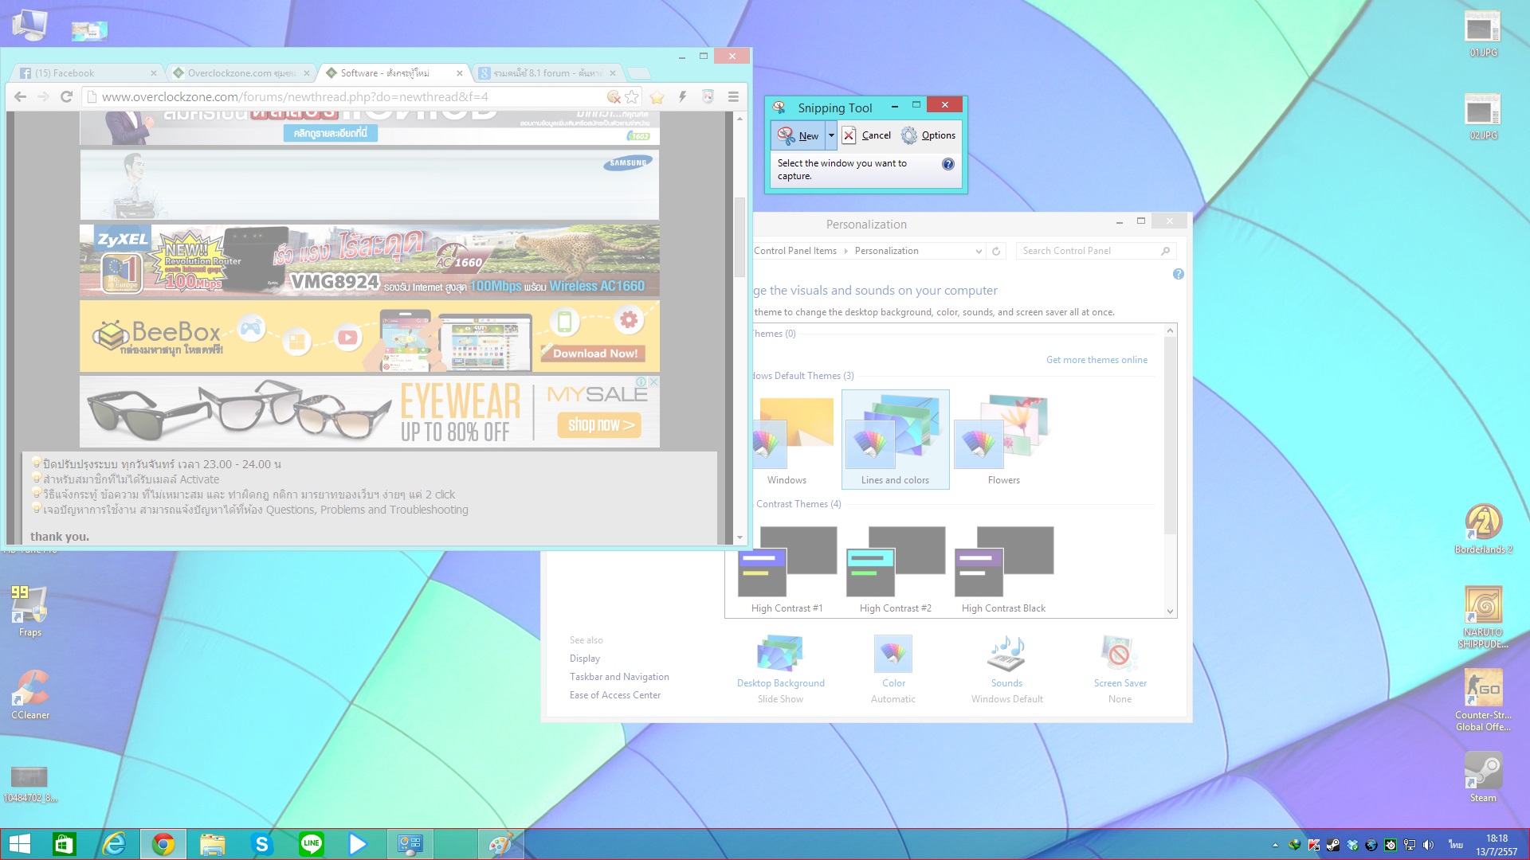Open the Sounds settings icon

click(1006, 655)
